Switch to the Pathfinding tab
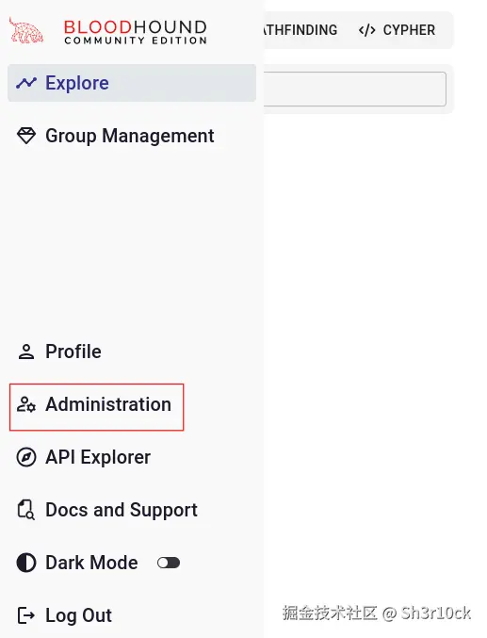The width and height of the screenshot is (487, 638). coord(300,30)
